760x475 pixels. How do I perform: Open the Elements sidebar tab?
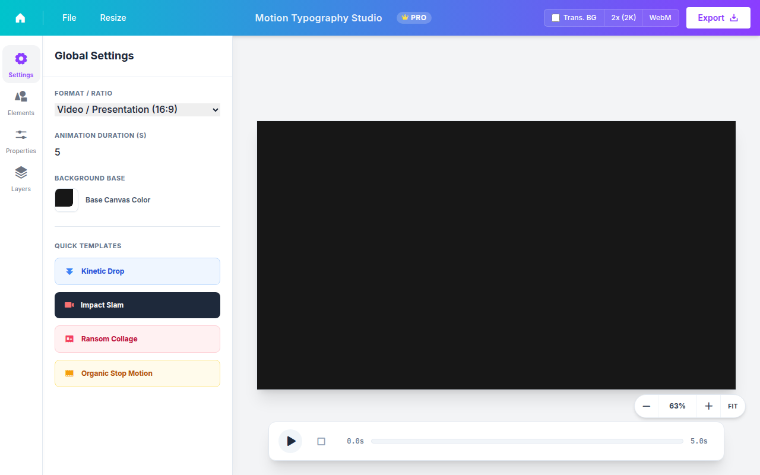click(x=21, y=102)
